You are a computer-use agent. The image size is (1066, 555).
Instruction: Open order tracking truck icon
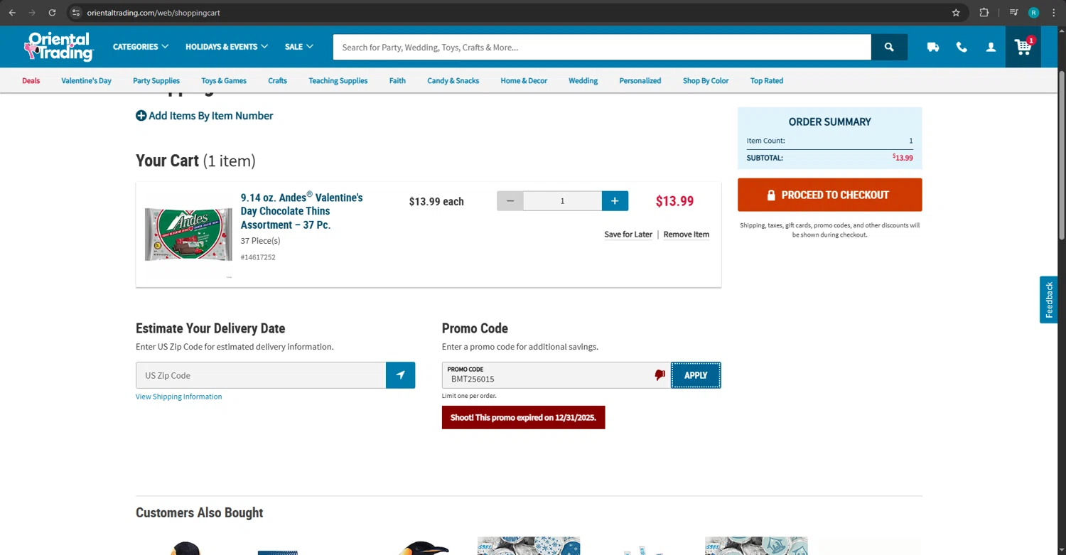pyautogui.click(x=933, y=47)
